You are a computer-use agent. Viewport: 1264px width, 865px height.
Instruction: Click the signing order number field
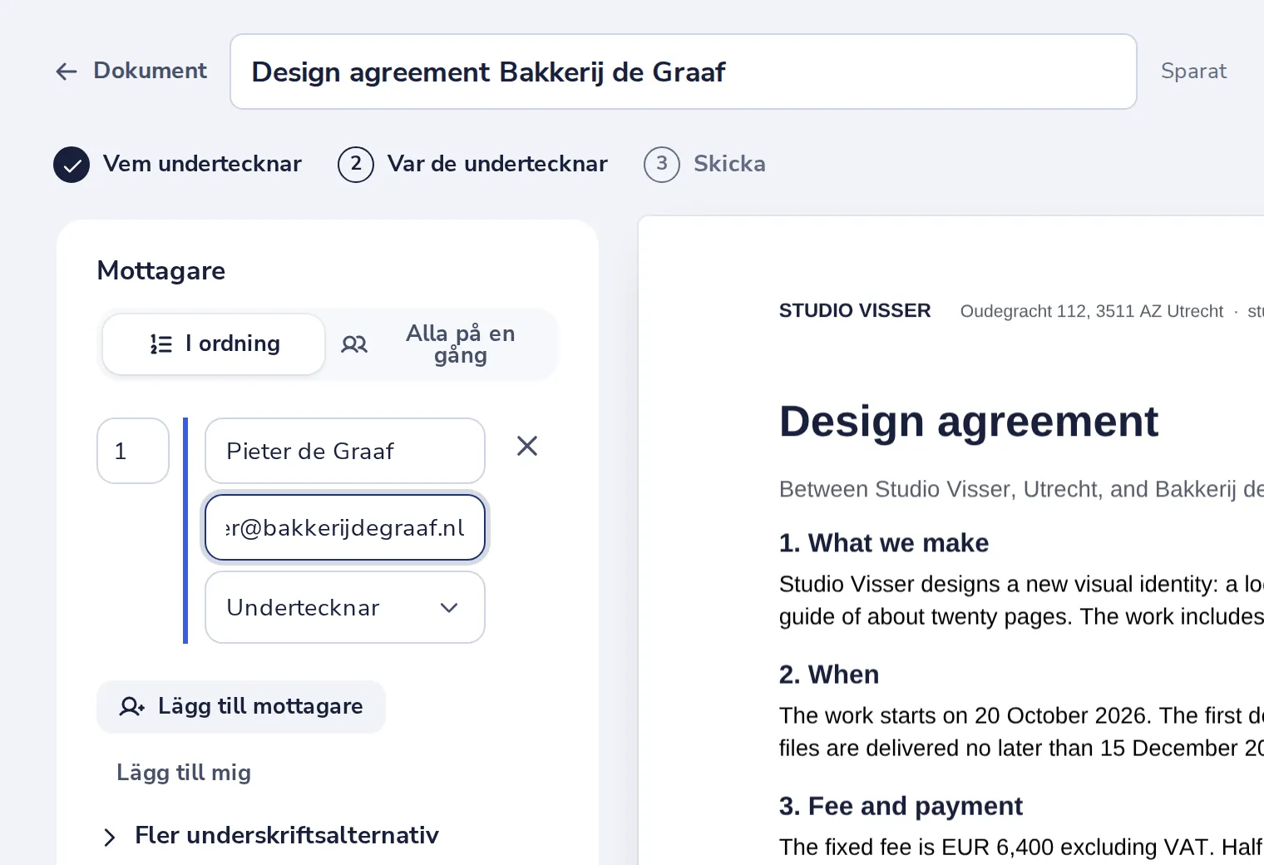point(133,451)
